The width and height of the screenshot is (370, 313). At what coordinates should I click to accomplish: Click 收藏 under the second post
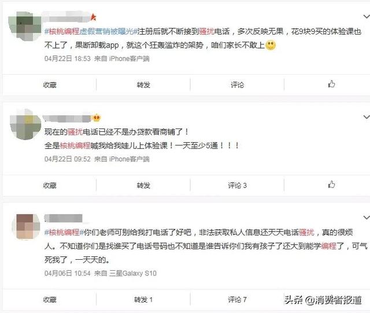[50, 186]
